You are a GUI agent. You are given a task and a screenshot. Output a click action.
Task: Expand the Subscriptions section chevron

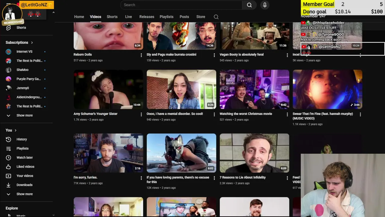click(32, 42)
